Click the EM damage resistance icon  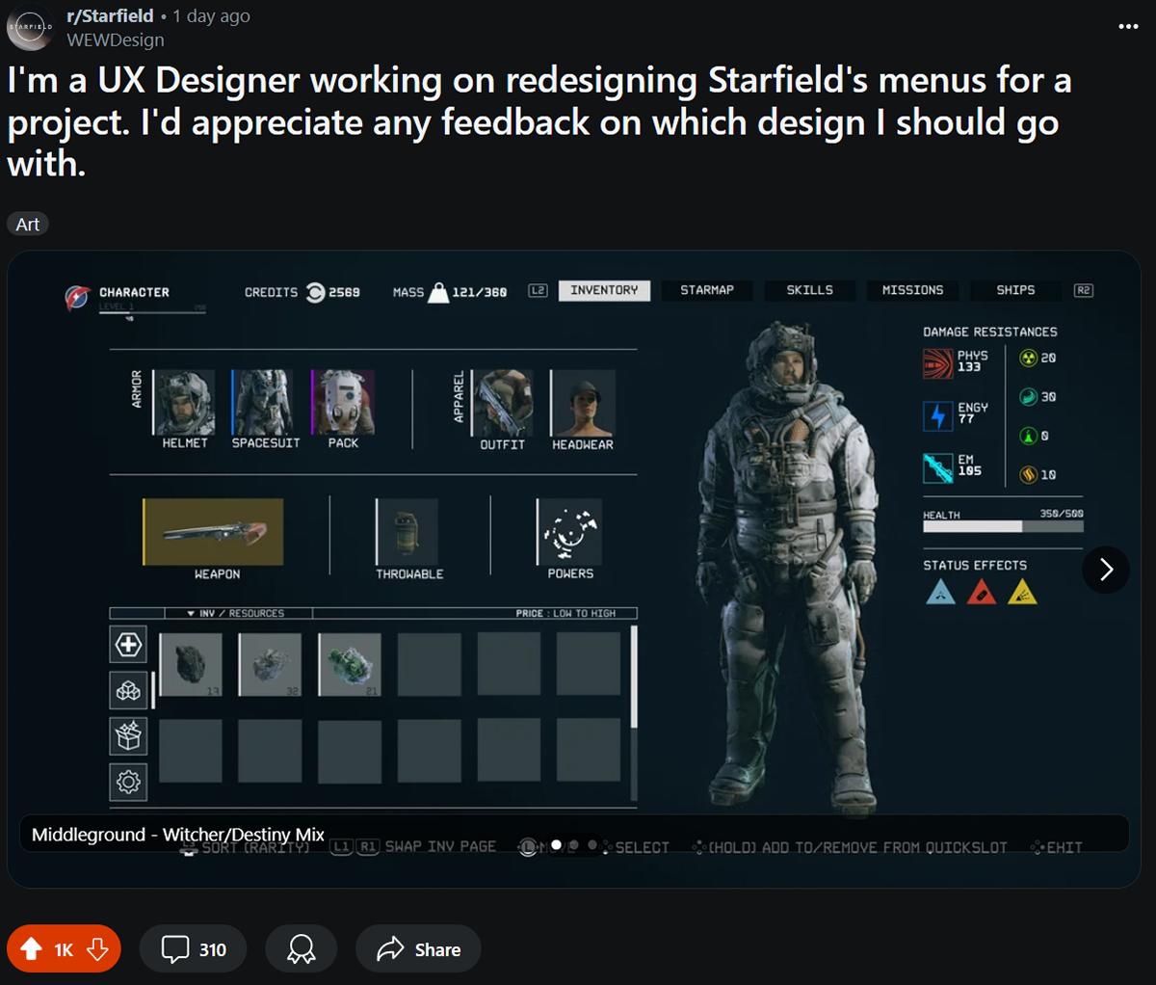[938, 467]
